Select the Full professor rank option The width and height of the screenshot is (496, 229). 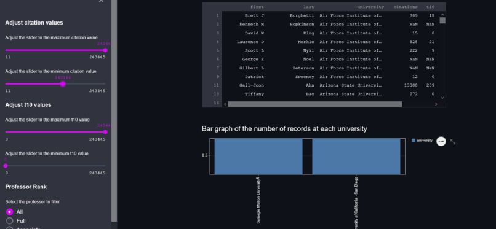pyautogui.click(x=10, y=221)
